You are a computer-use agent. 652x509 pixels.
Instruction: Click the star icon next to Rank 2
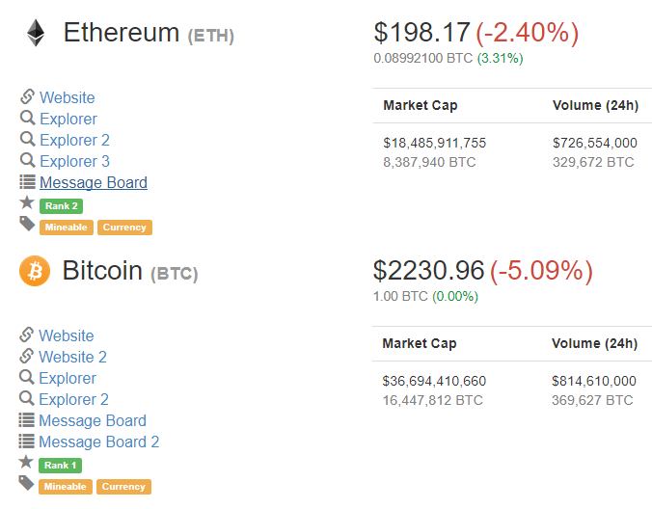coord(27,202)
